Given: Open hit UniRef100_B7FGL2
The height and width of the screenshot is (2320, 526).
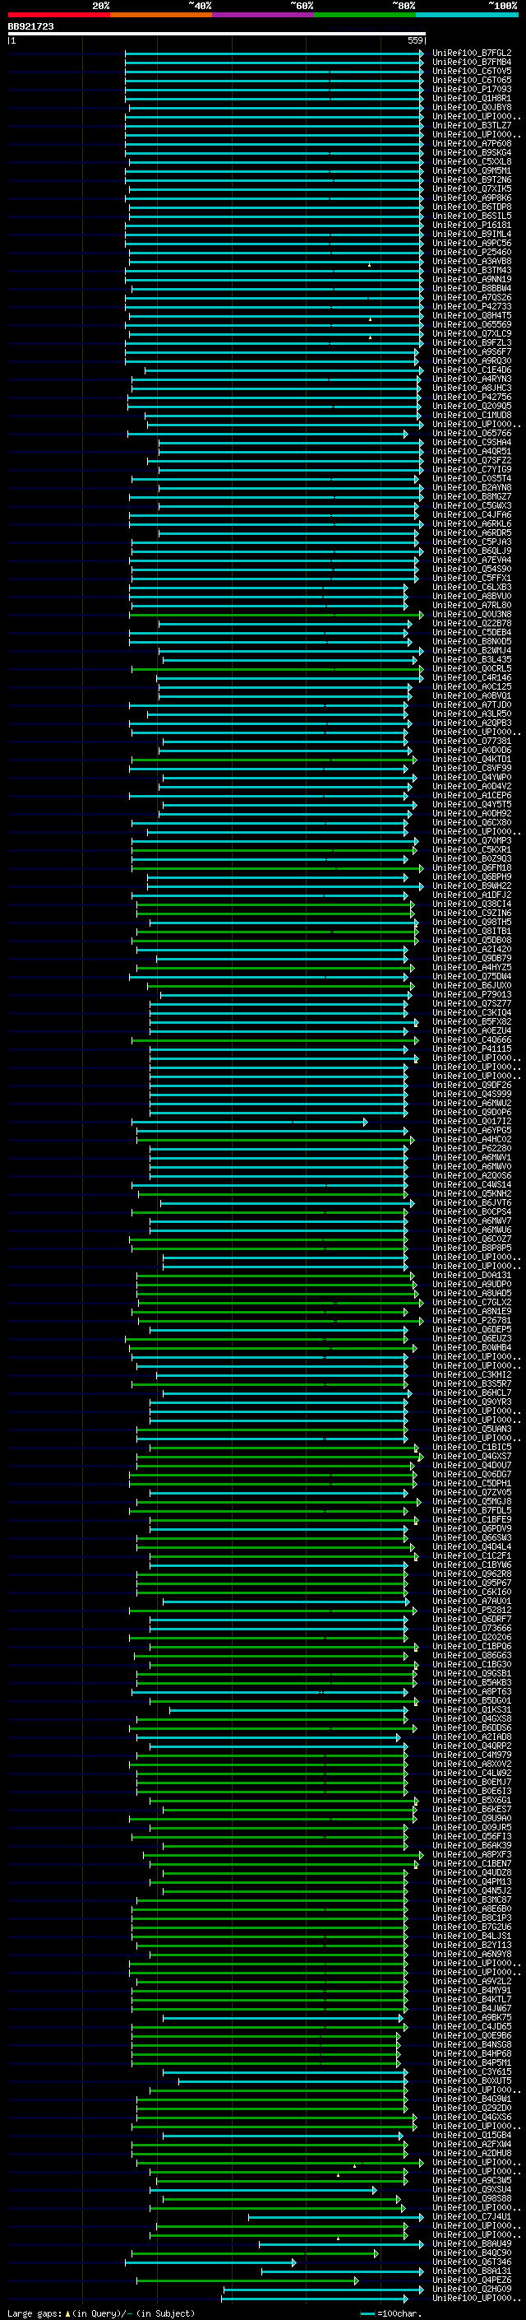Looking at the screenshot, I should click(472, 53).
